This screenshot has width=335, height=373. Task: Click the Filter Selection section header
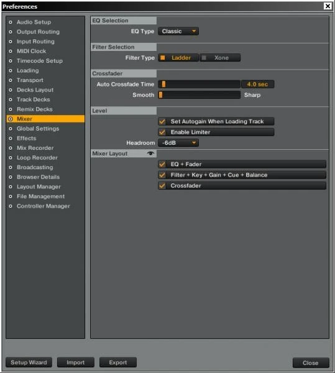coord(124,47)
